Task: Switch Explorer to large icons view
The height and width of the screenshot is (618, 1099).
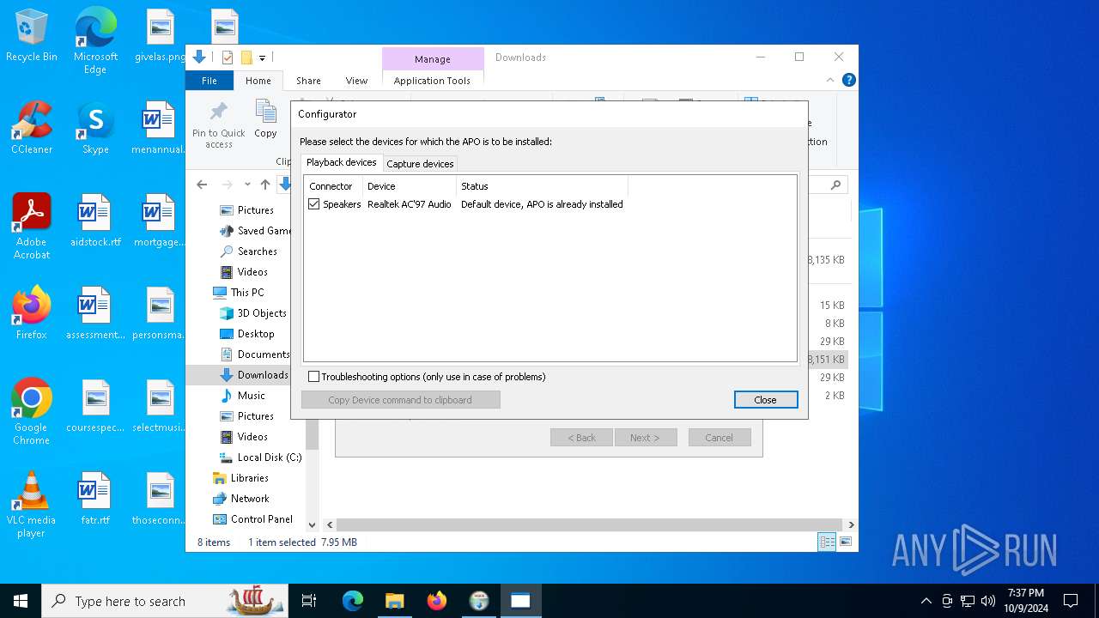Action: (x=846, y=542)
